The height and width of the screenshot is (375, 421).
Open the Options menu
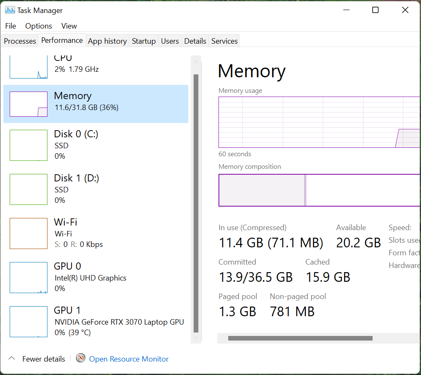38,26
